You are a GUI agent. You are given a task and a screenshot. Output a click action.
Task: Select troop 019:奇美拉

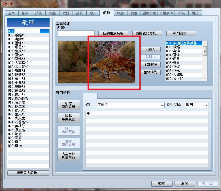[x=28, y=102]
